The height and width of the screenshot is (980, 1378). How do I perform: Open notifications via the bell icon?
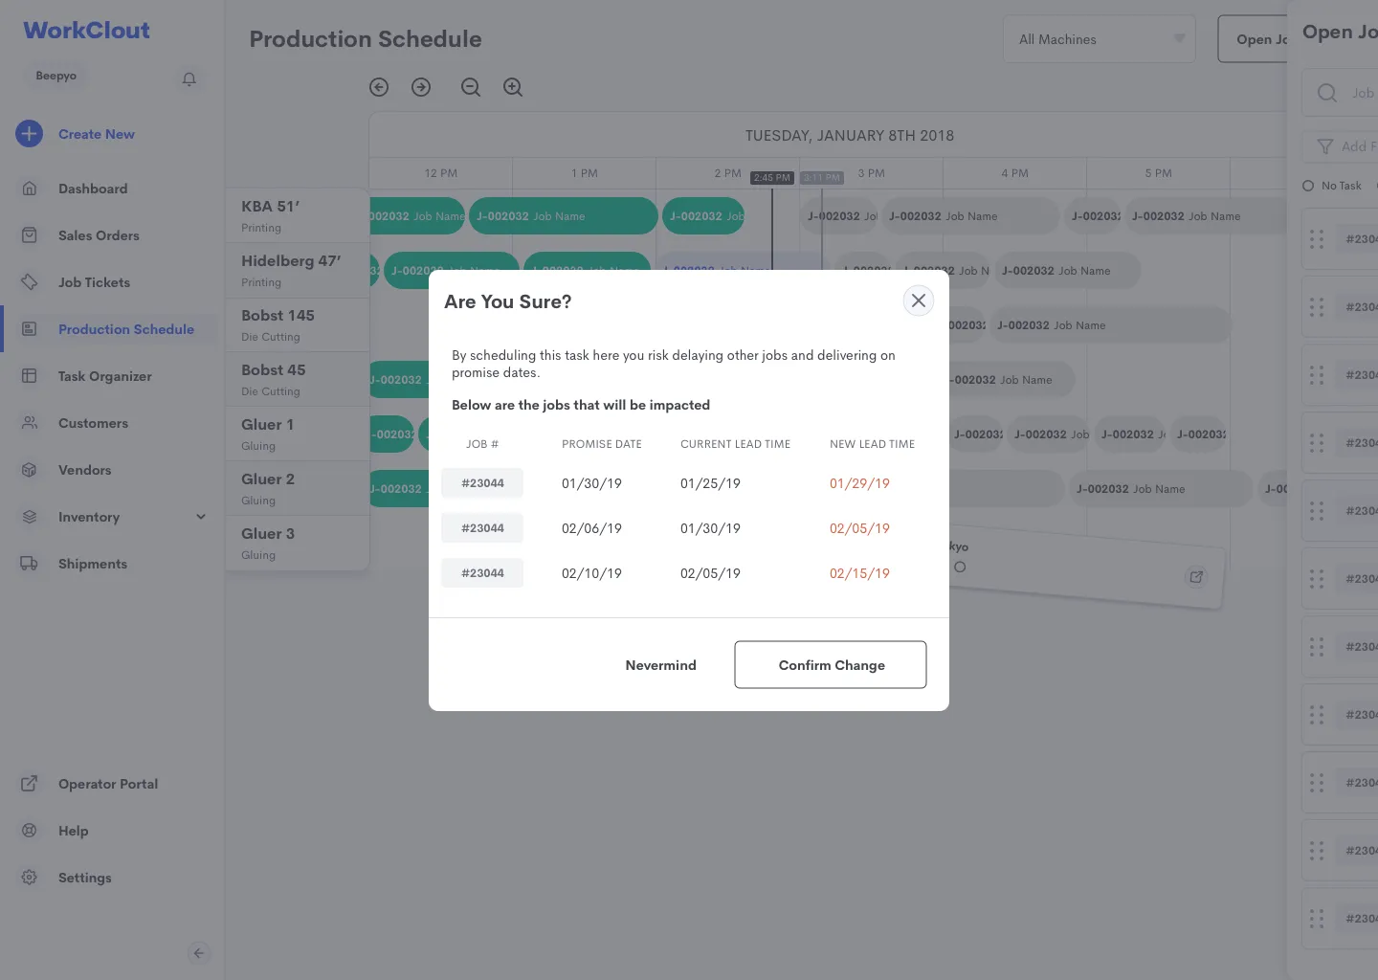pos(189,79)
